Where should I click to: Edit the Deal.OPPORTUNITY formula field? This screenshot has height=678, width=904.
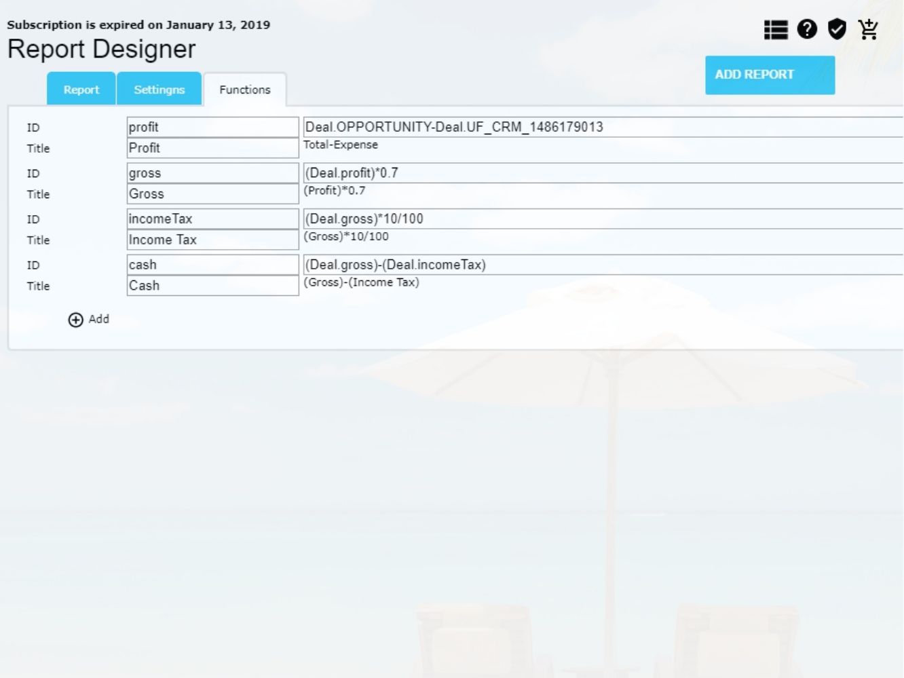pos(603,127)
